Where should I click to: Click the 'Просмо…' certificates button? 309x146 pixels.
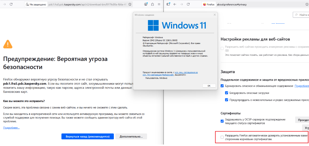(302, 120)
